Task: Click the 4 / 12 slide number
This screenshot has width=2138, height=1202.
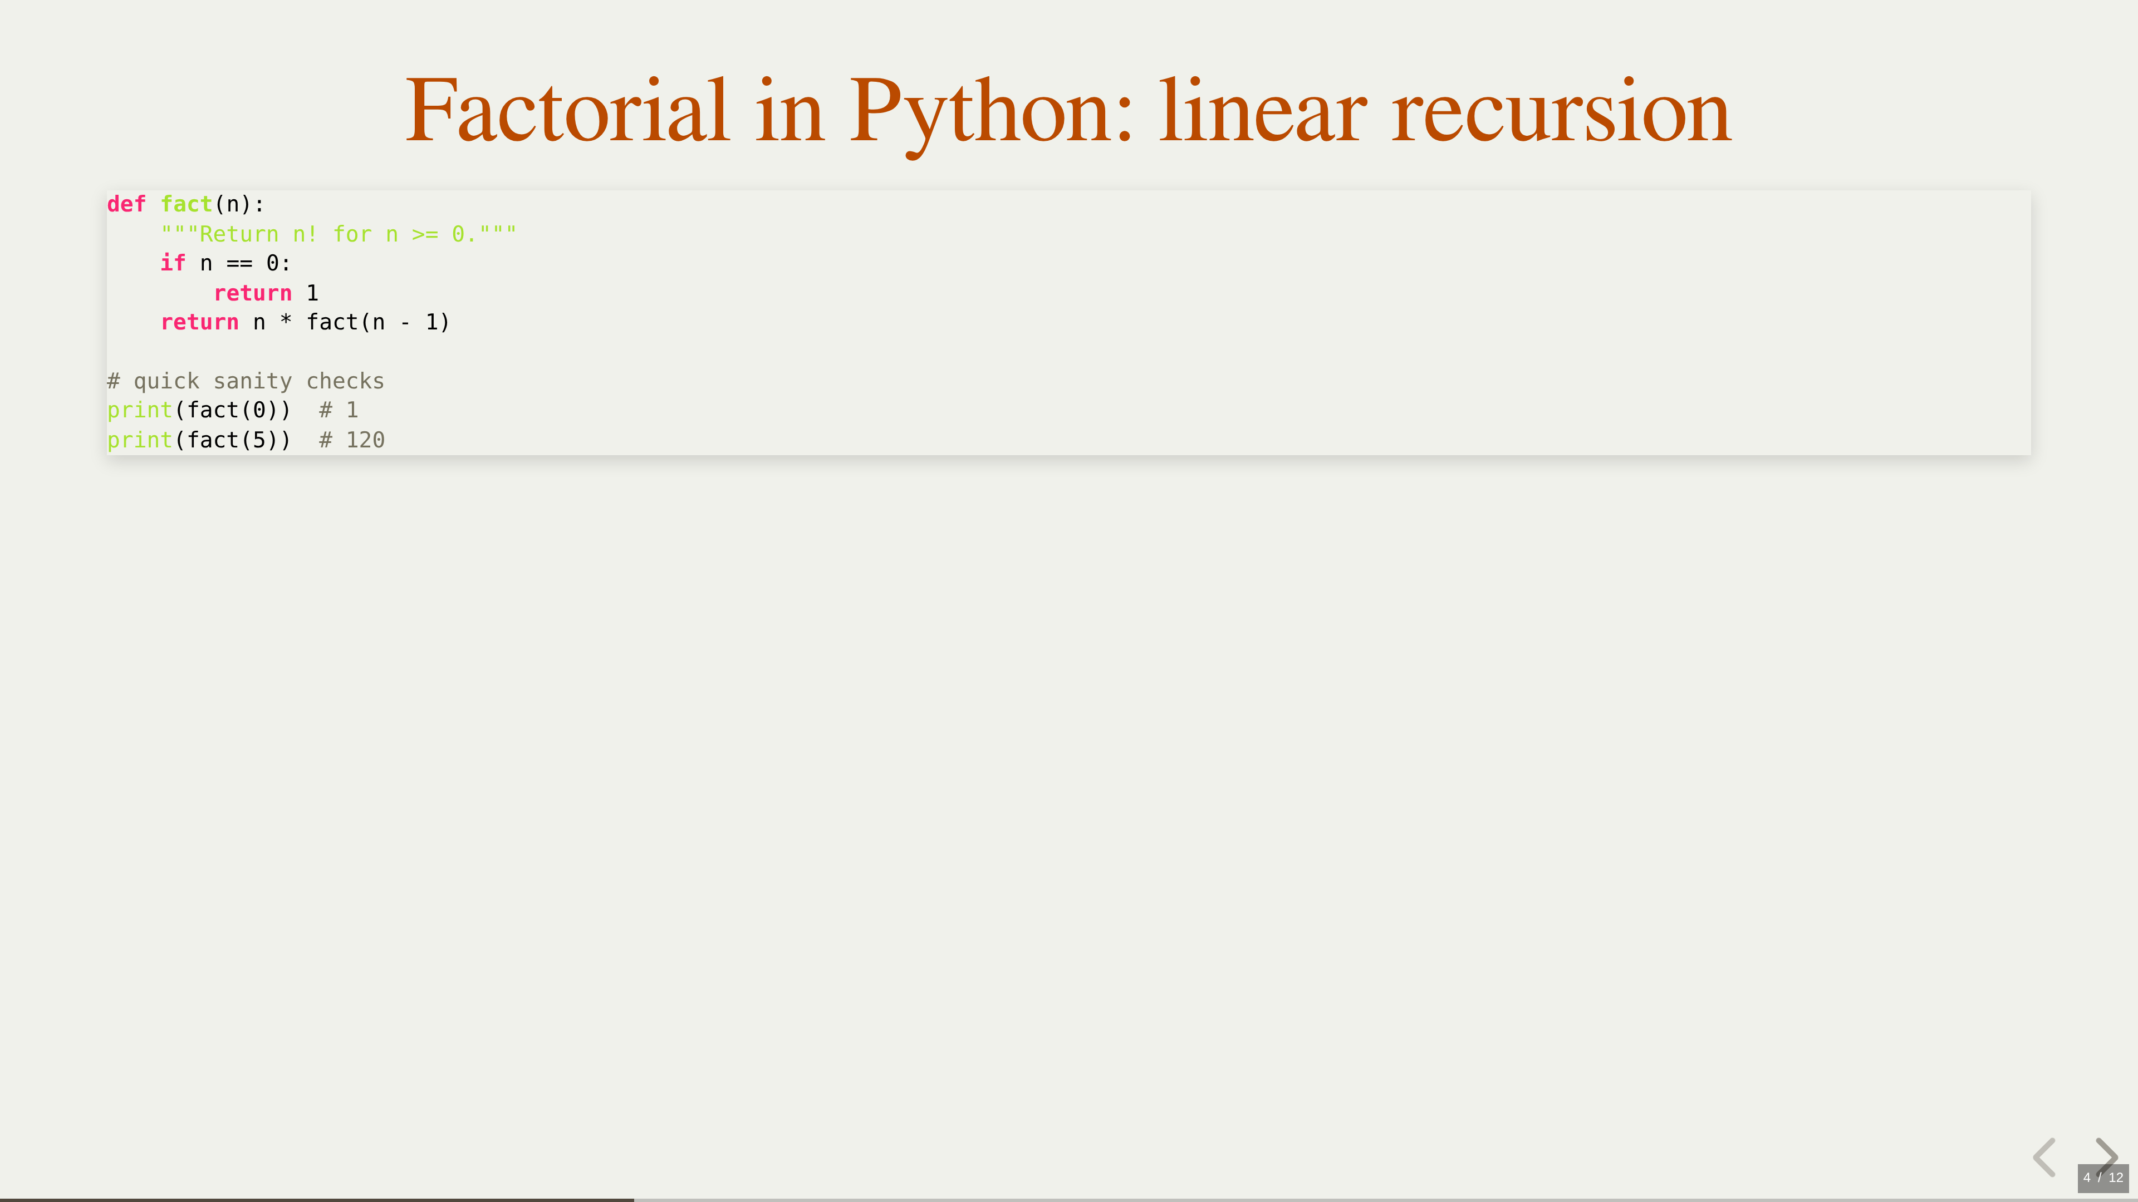Action: tap(2102, 1178)
